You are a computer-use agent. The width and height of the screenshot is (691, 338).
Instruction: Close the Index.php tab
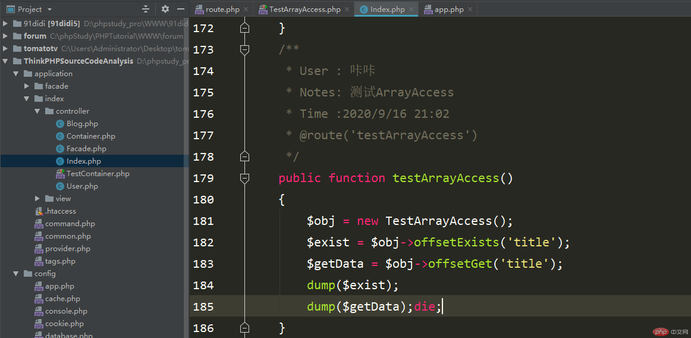coord(411,10)
